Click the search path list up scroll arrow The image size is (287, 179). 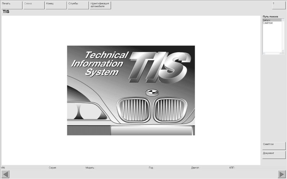283,20
